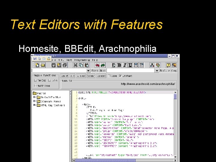216x162 pixels.
Task: Click the New document toolbar icon
Action: [x=37, y=65]
